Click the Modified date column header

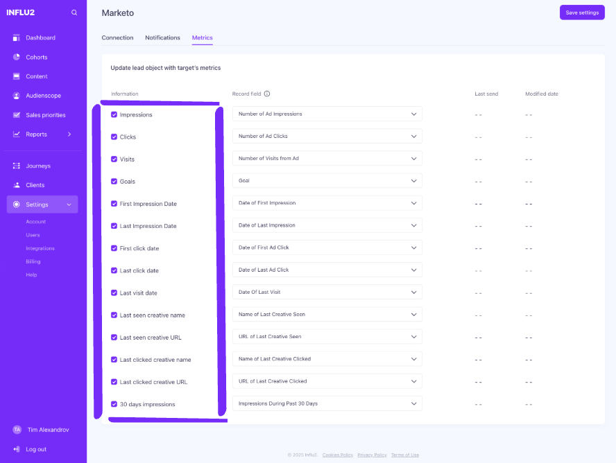tap(542, 94)
